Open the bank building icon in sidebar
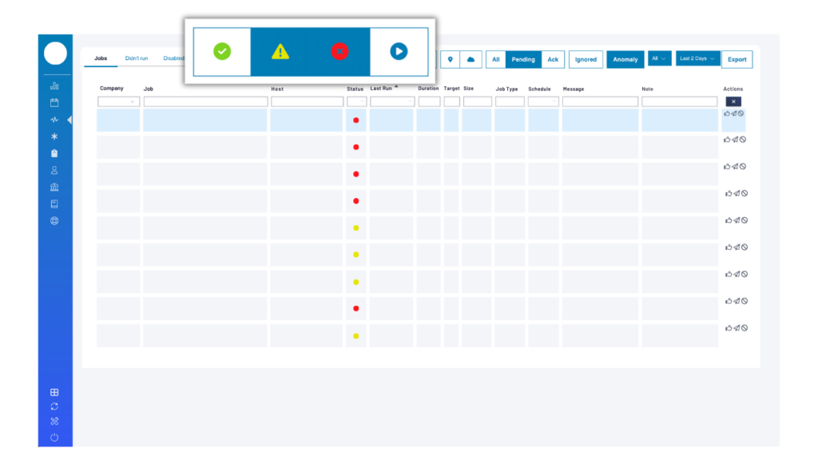 [54, 187]
